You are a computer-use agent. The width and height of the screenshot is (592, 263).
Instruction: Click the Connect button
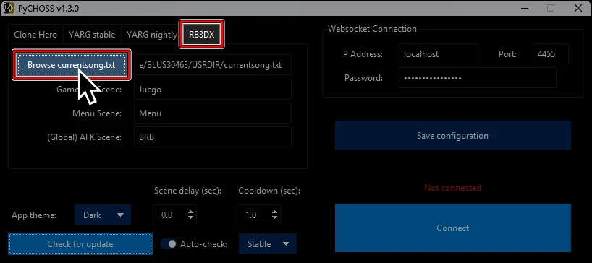tap(452, 228)
